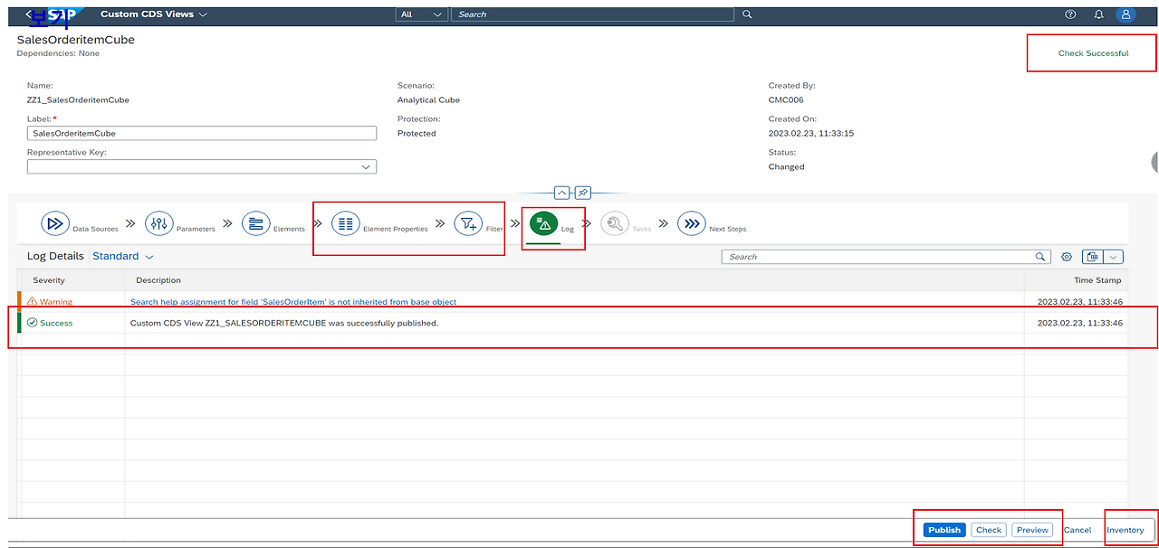Open the Tasks wrench step icon
Viewport: 1159px width, 548px height.
click(615, 223)
